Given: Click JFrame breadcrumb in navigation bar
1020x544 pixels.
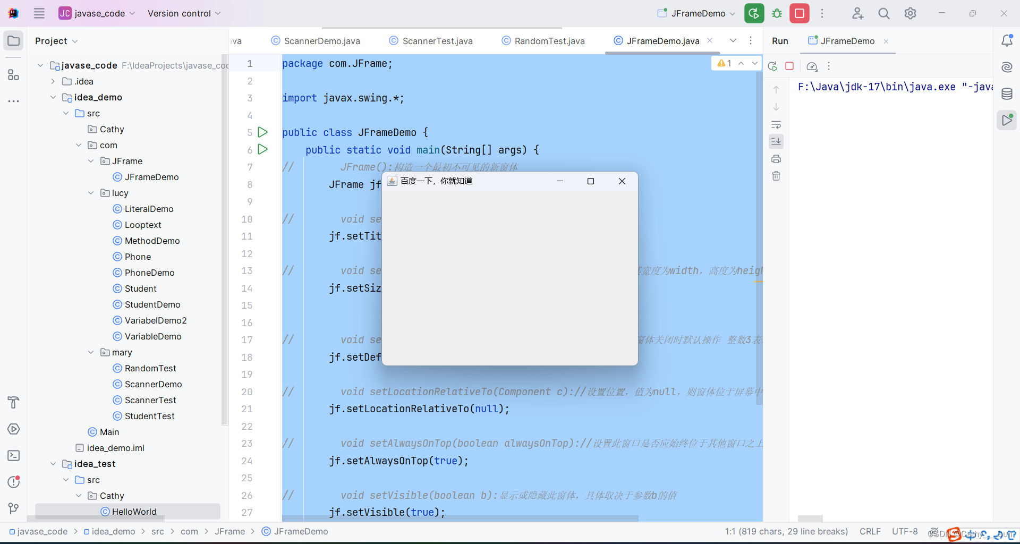Looking at the screenshot, I should point(229,531).
